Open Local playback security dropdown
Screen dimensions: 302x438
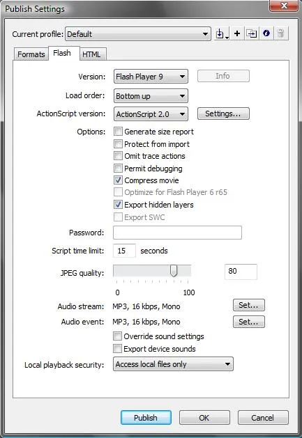(173, 364)
